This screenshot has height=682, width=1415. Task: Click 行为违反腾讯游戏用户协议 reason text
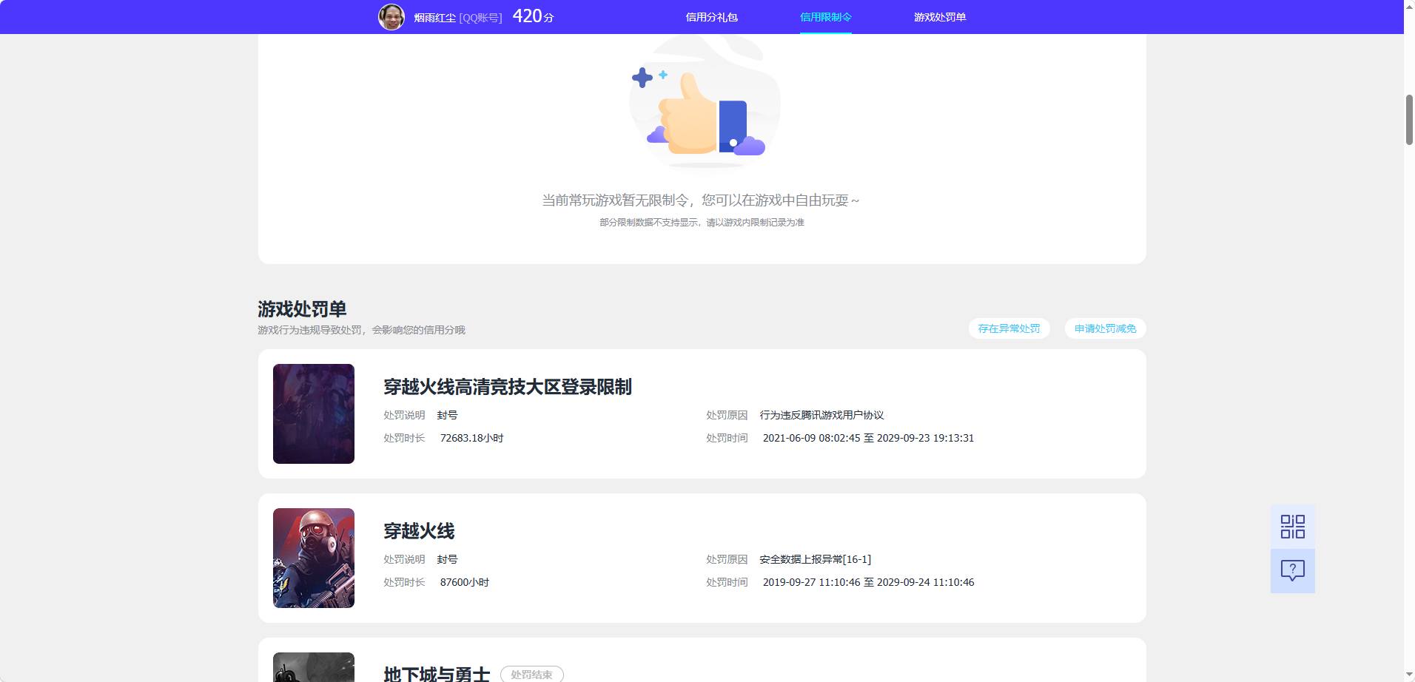[x=821, y=415]
